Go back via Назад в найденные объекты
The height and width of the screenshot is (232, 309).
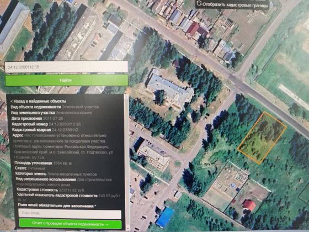(38, 101)
